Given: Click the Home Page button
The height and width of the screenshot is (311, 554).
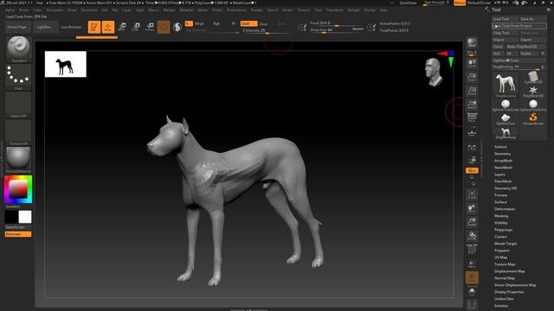Looking at the screenshot, I should (17, 27).
